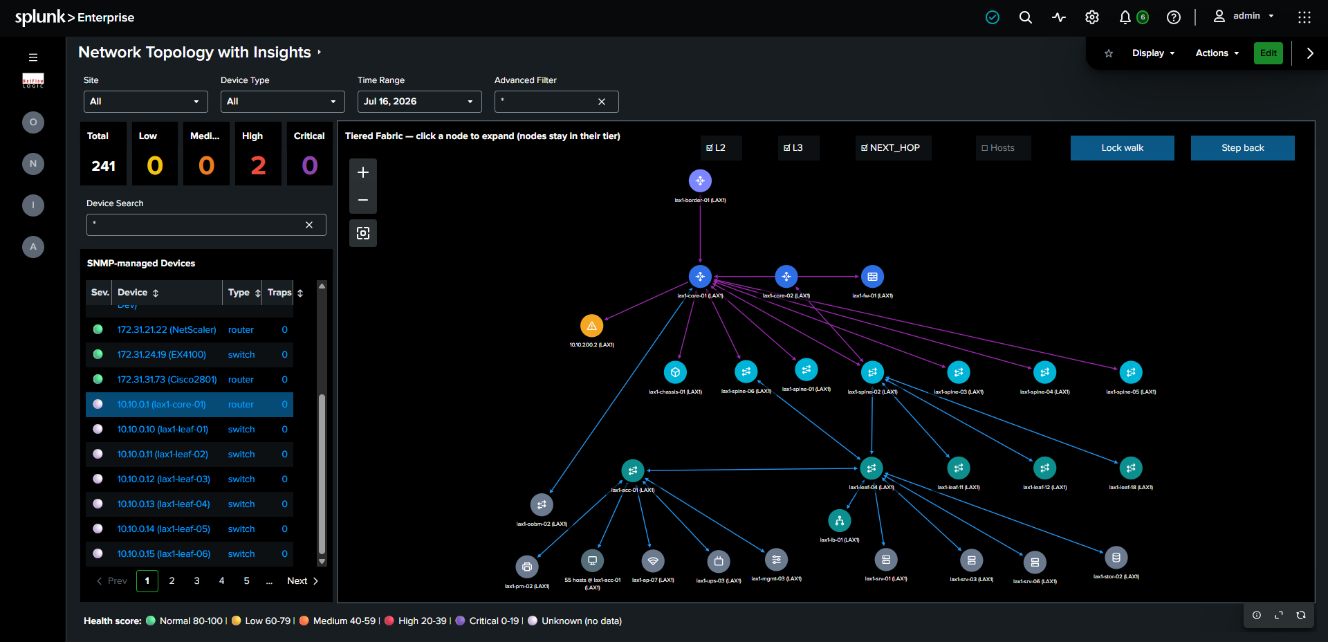The image size is (1328, 642).
Task: Go to page 5 of devices
Action: point(247,581)
